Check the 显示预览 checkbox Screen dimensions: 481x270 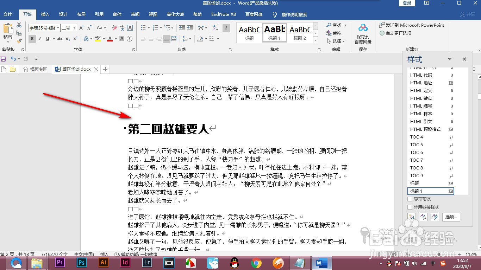[x=410, y=199]
